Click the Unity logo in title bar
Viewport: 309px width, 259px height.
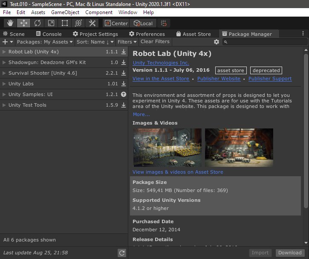coord(4,4)
